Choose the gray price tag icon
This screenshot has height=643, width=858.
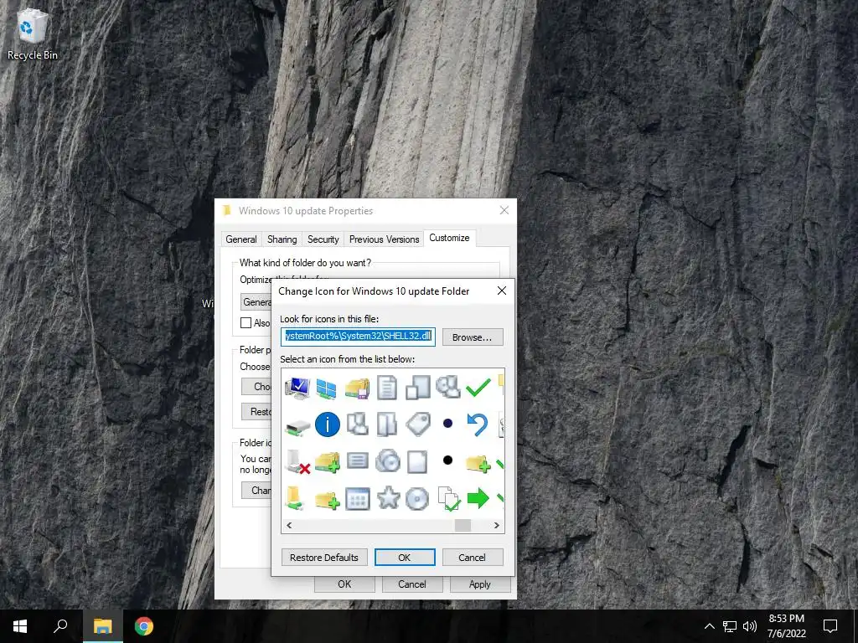[x=418, y=424]
